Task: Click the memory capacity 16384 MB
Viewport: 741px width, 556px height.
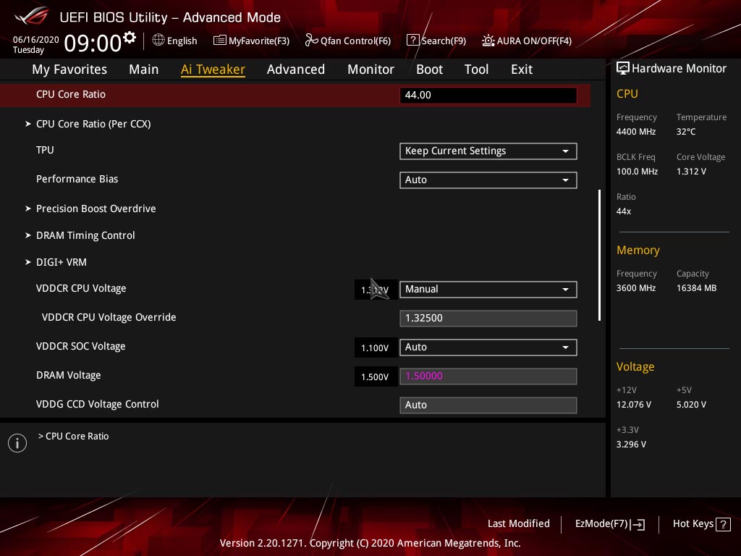Action: tap(697, 288)
